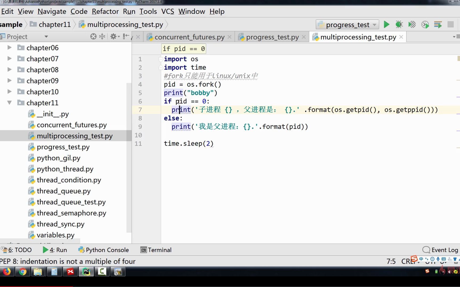
Task: Open PyCharm from the Windows taskbar
Action: 86,272
